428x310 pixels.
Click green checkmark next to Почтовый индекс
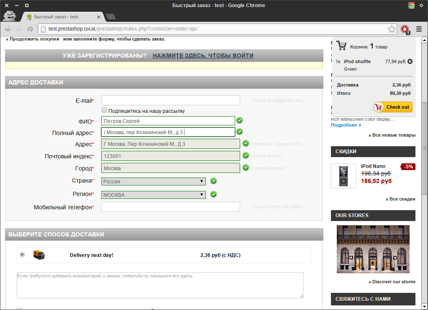246,155
